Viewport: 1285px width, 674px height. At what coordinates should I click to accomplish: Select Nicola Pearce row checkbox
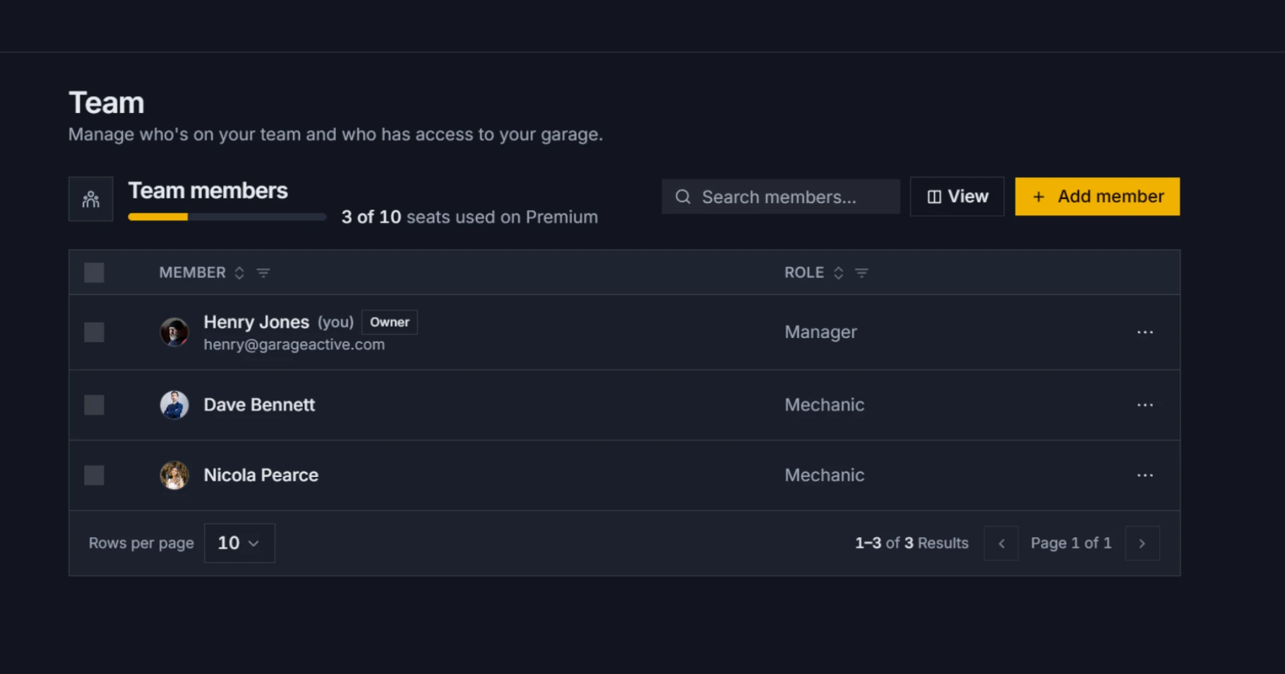[x=94, y=475]
